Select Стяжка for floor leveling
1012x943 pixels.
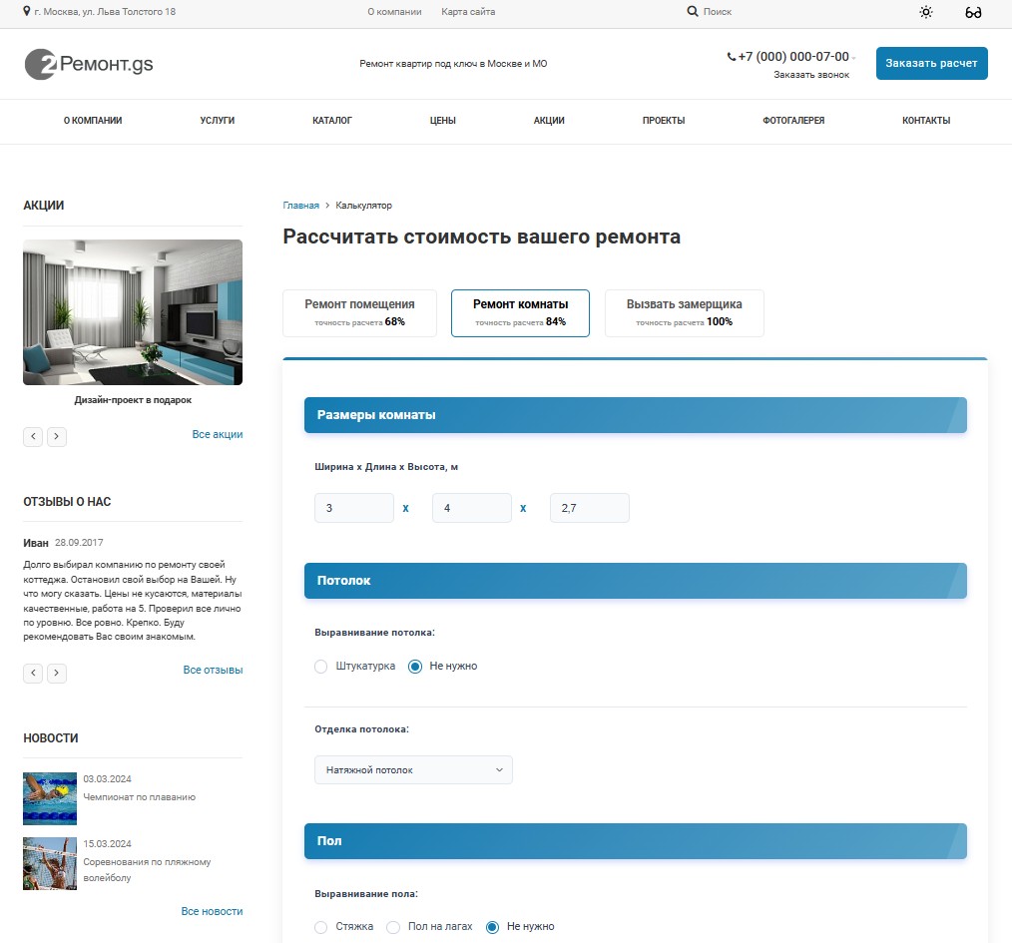pyautogui.click(x=320, y=927)
